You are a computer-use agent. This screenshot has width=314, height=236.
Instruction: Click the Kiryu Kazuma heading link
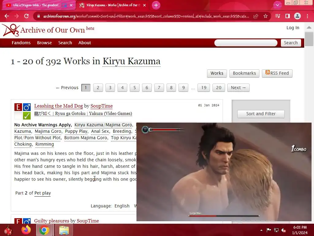[x=132, y=61]
